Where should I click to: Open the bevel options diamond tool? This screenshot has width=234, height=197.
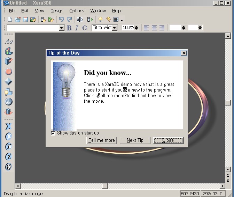(9, 82)
